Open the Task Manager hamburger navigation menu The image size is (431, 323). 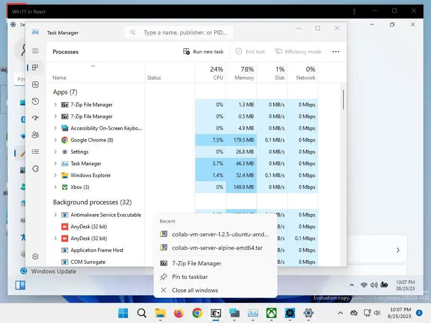[x=35, y=51]
